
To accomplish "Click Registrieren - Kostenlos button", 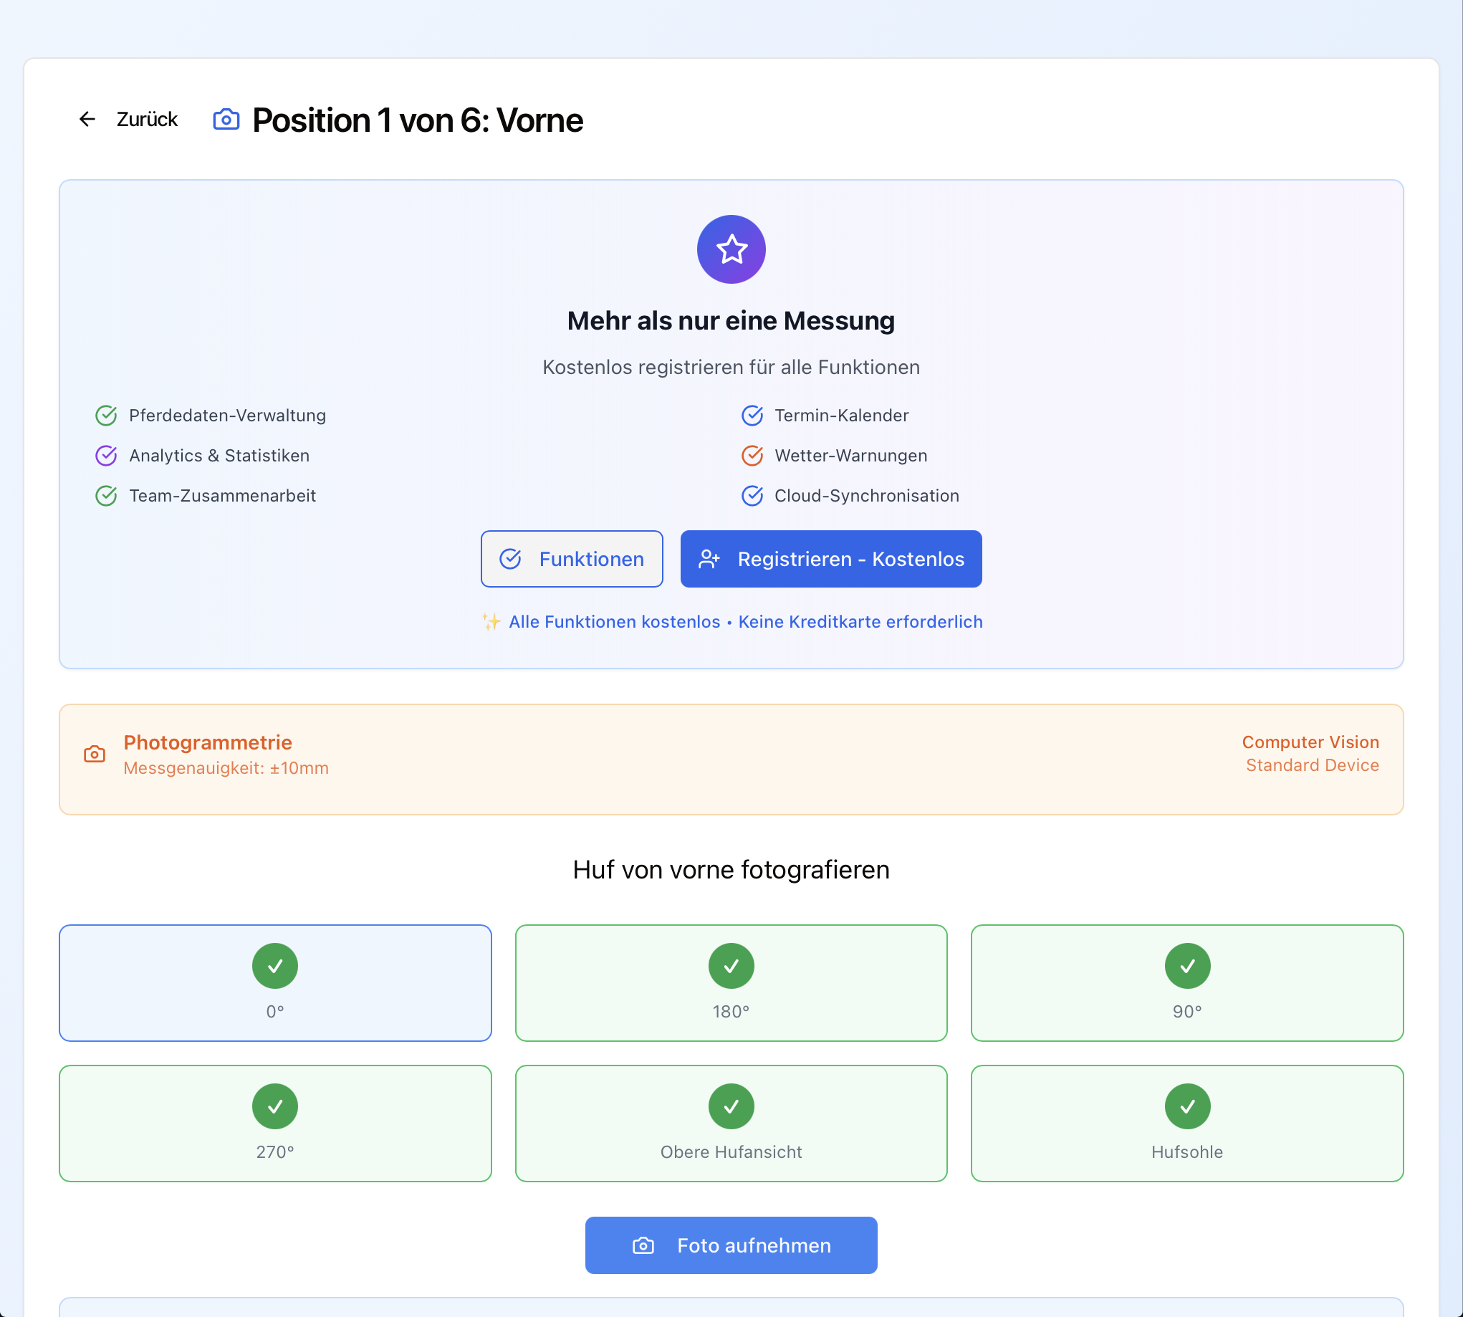I will coord(830,559).
